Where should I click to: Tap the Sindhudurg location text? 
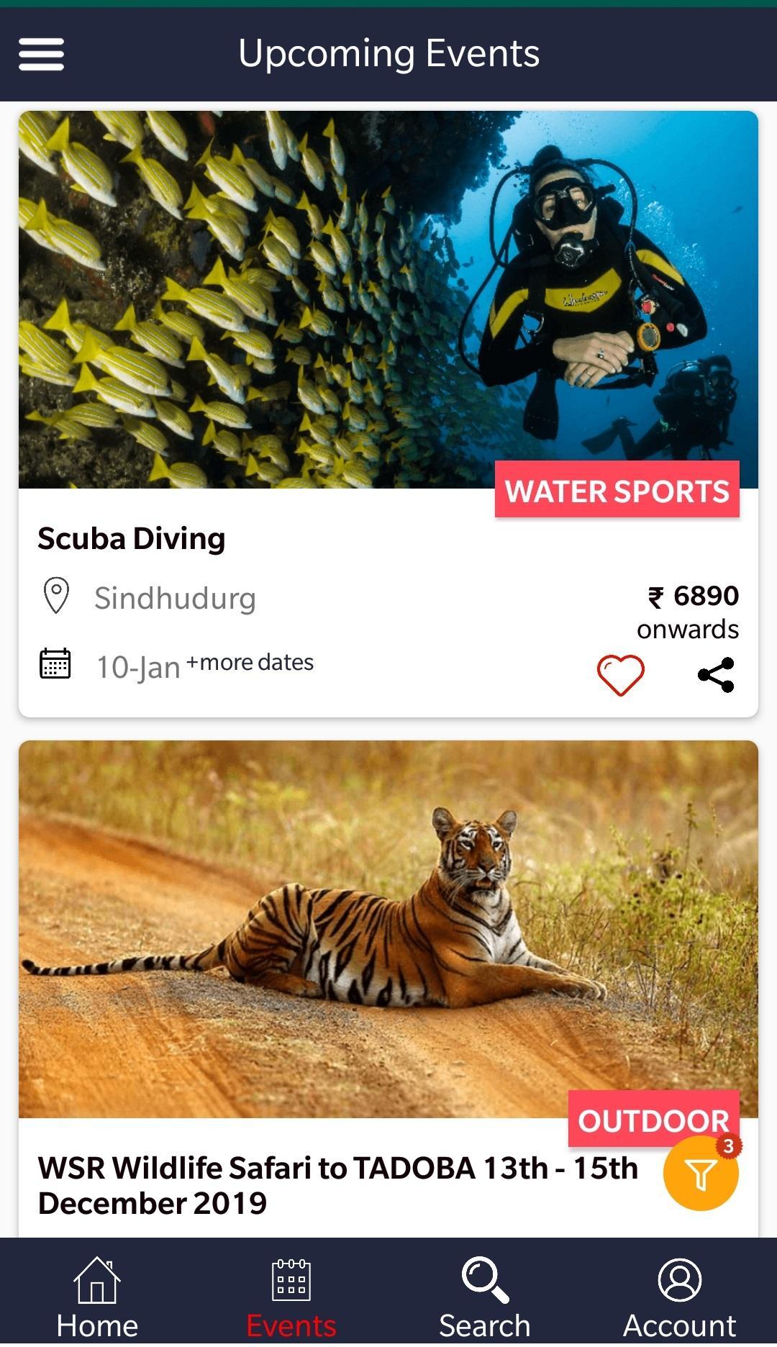pyautogui.click(x=175, y=598)
